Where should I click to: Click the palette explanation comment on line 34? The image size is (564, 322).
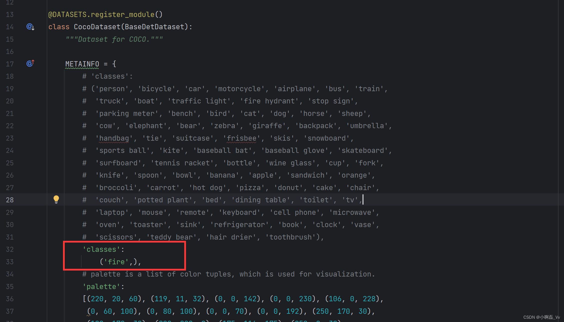click(x=229, y=274)
